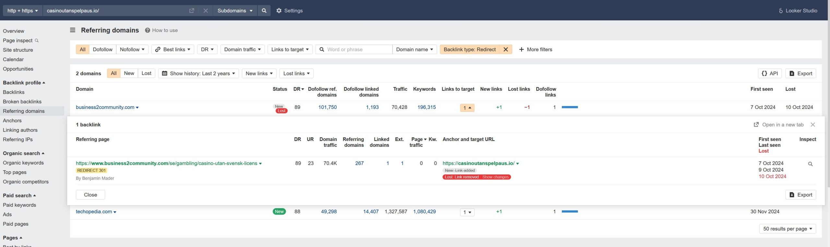Open Settings gear
830x247 pixels.
pos(289,11)
